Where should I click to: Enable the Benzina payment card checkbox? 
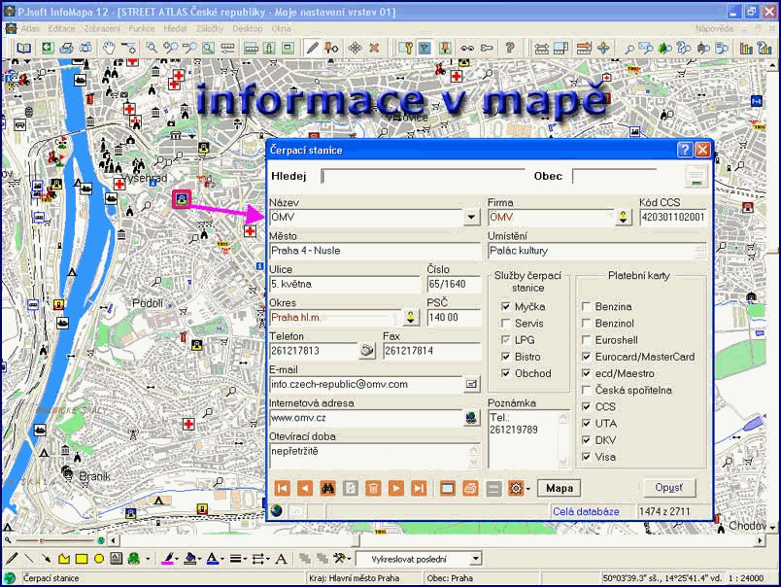pos(587,306)
